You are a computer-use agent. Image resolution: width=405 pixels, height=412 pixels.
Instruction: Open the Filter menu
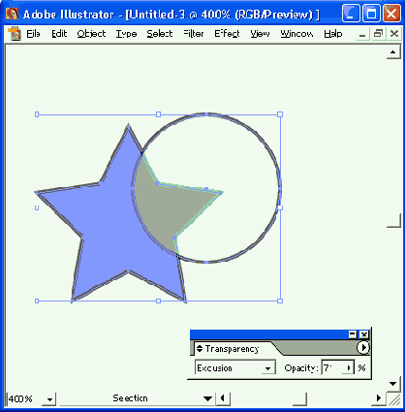194,34
